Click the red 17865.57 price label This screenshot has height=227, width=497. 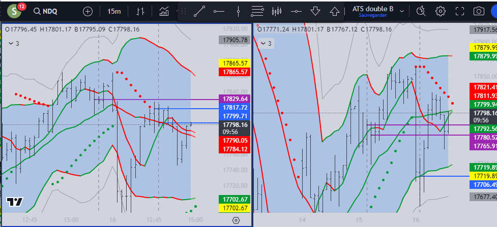(x=235, y=72)
